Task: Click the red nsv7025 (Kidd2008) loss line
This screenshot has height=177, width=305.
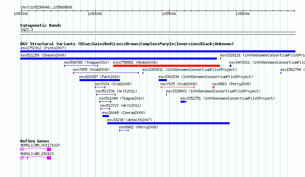Action: coord(178,87)
